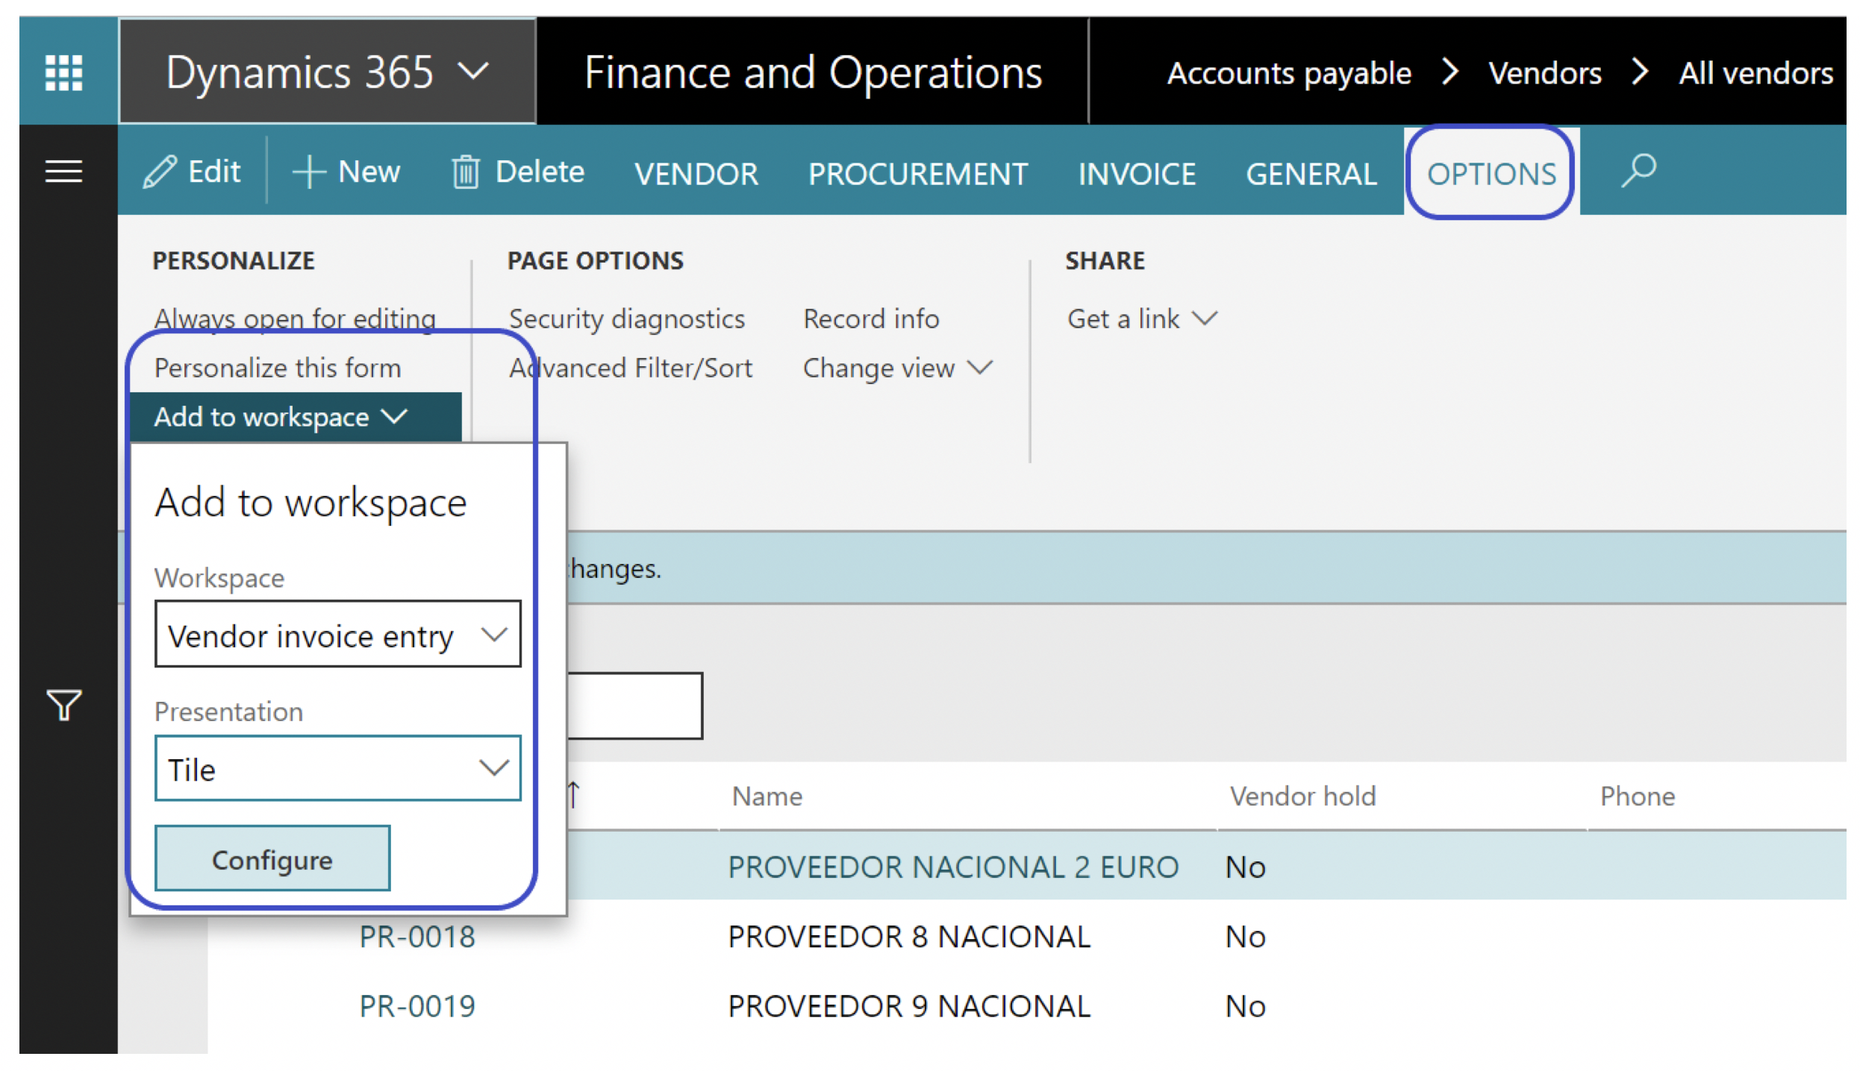The image size is (1860, 1071).
Task: Open the Presentation Tile combo box
Action: [337, 768]
